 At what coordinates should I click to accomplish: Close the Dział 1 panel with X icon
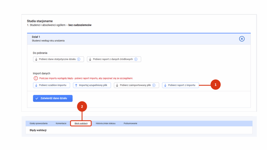(x=242, y=39)
